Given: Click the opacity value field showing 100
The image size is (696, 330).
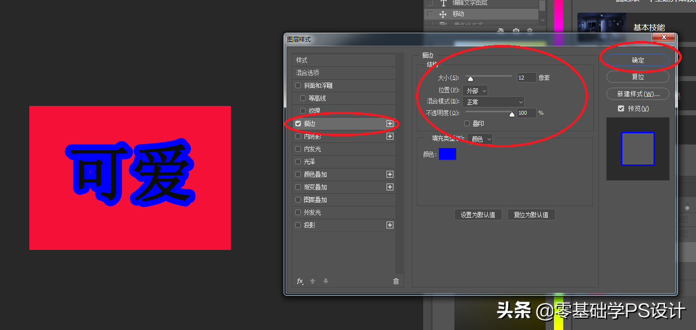Looking at the screenshot, I should coord(527,113).
